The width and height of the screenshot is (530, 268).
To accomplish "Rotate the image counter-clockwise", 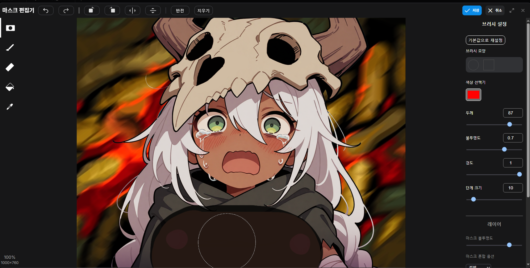I will pyautogui.click(x=92, y=10).
